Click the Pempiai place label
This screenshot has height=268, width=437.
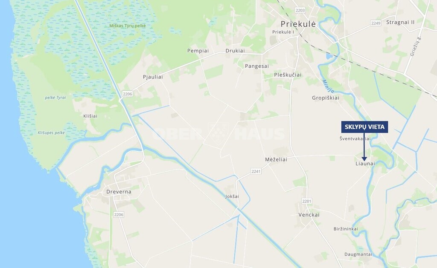click(x=198, y=51)
